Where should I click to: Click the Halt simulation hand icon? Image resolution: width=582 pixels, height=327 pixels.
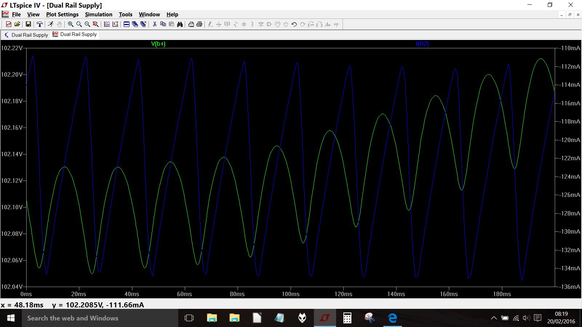pyautogui.click(x=59, y=24)
